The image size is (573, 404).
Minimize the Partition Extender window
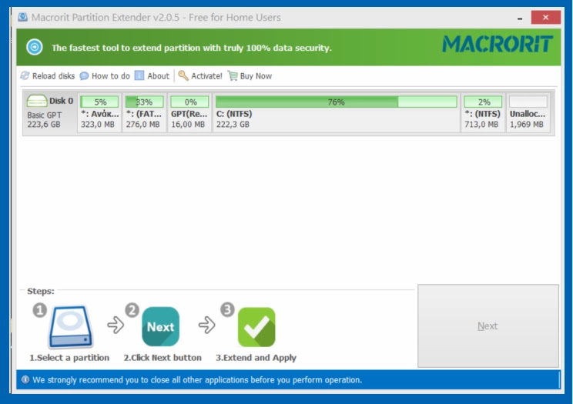(520, 18)
